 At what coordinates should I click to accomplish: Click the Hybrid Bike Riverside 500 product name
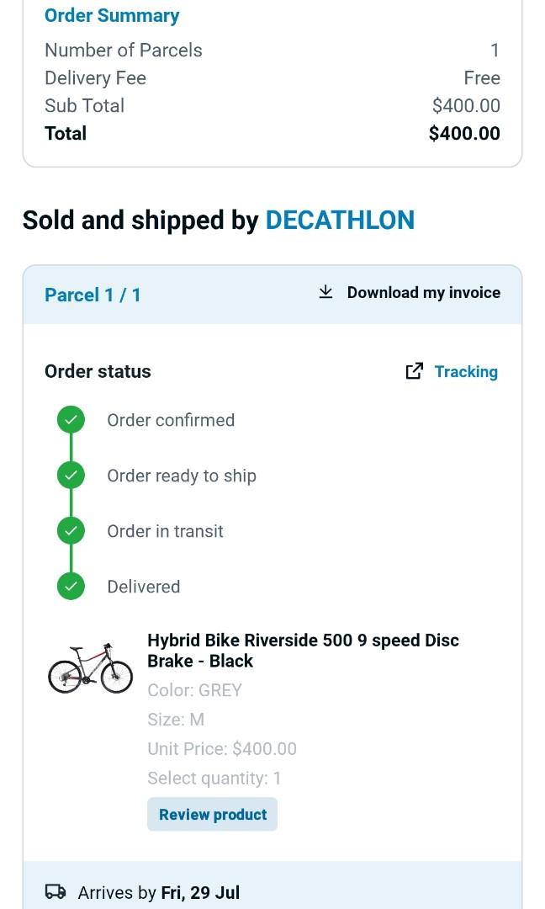(303, 650)
